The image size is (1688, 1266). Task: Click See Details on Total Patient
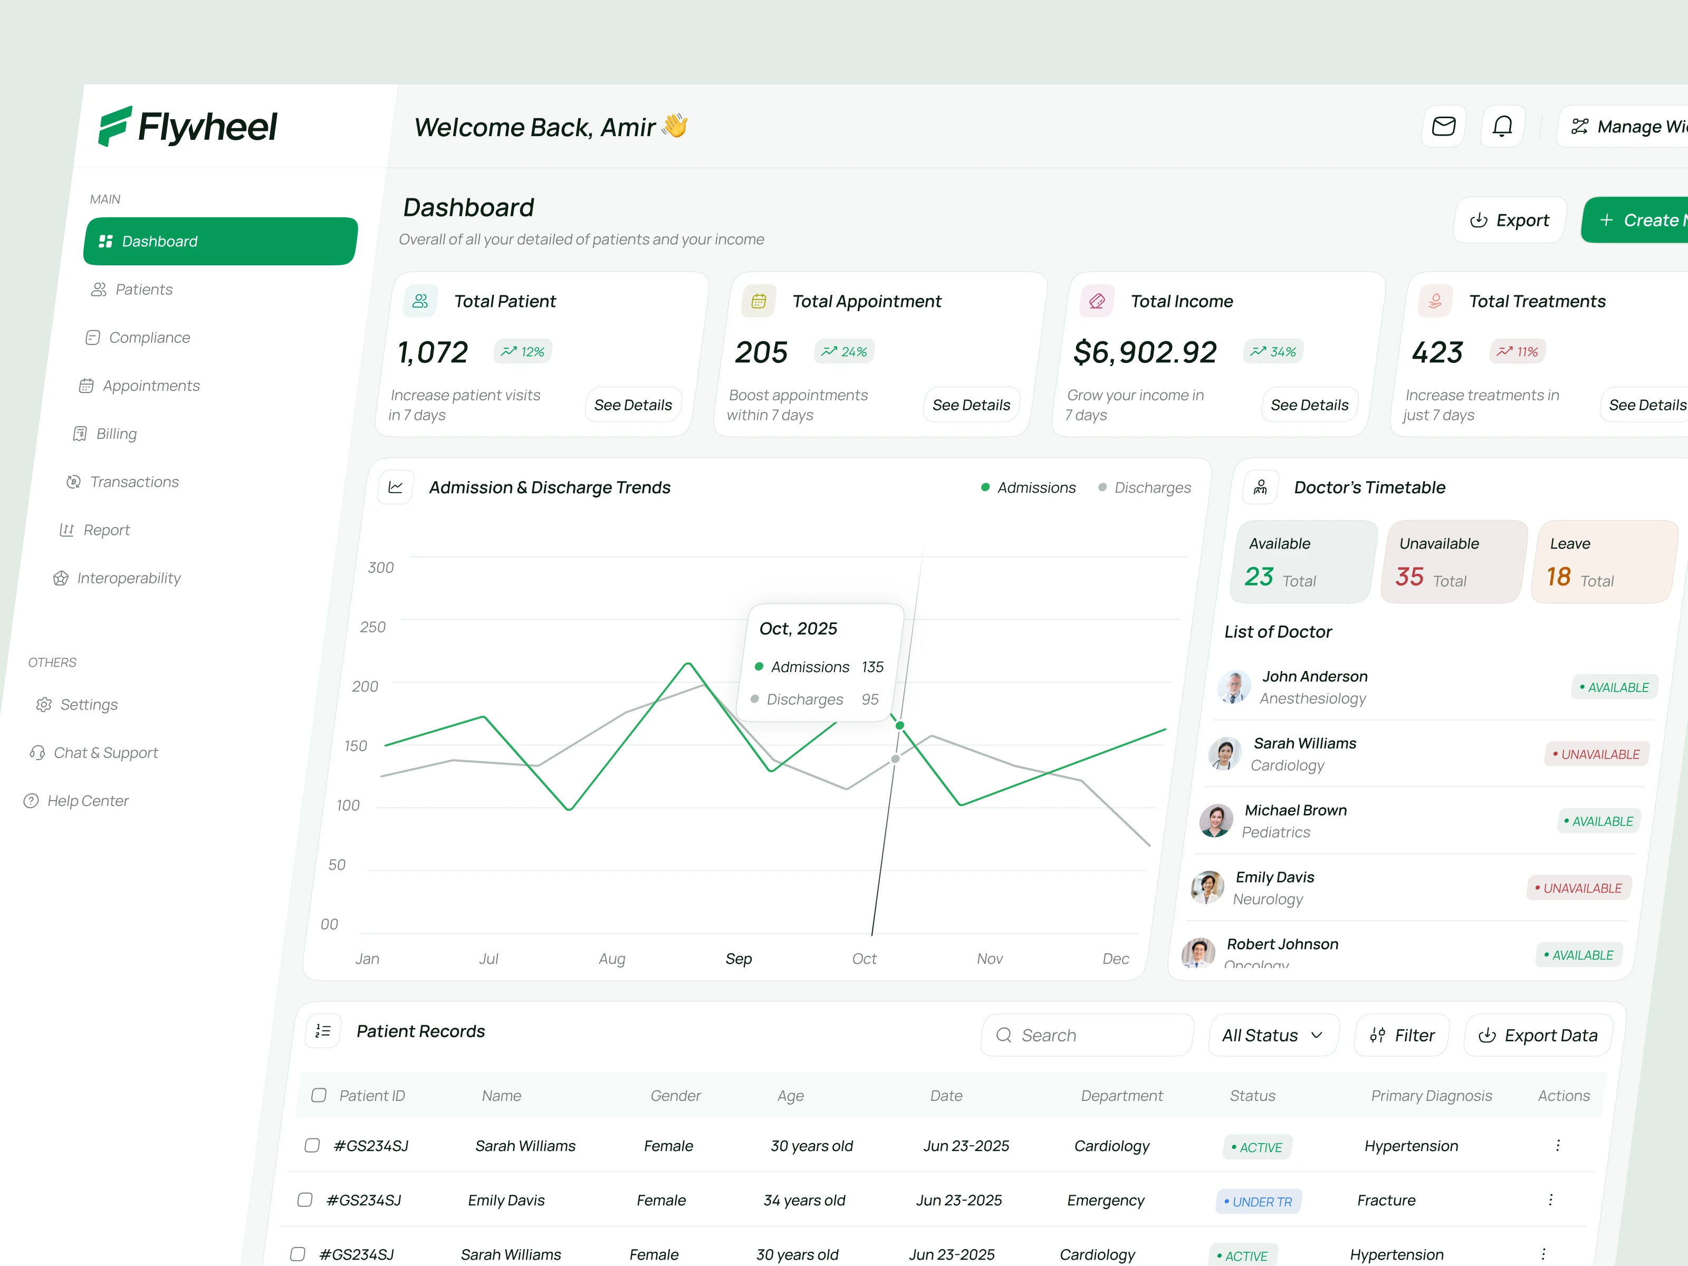[x=632, y=405]
